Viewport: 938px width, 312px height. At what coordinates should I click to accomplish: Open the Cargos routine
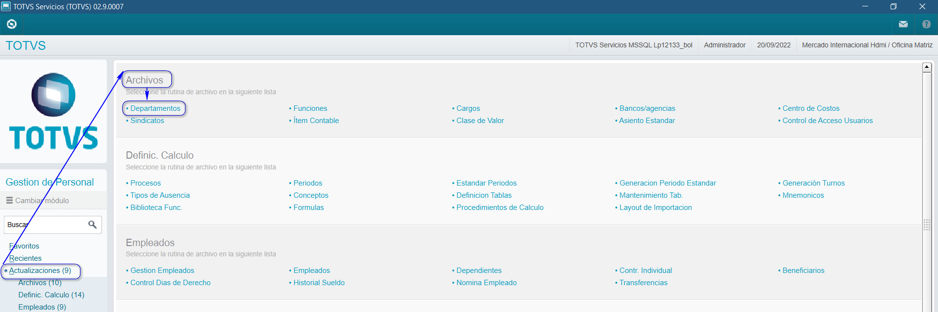pyautogui.click(x=468, y=108)
